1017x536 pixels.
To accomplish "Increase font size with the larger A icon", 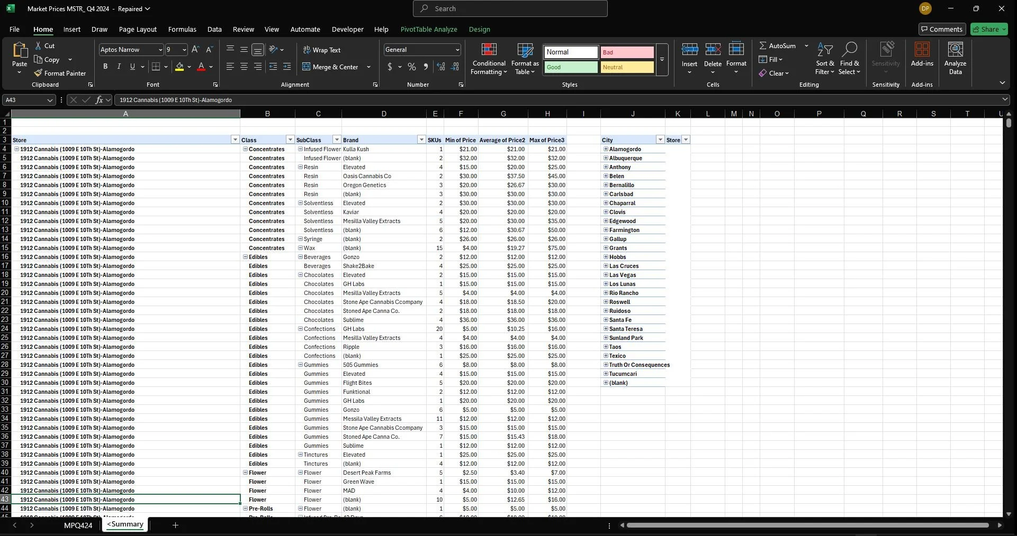I will point(195,49).
